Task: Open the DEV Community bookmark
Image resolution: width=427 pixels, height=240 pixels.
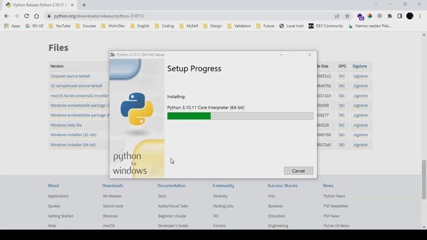Action: tap(326, 26)
